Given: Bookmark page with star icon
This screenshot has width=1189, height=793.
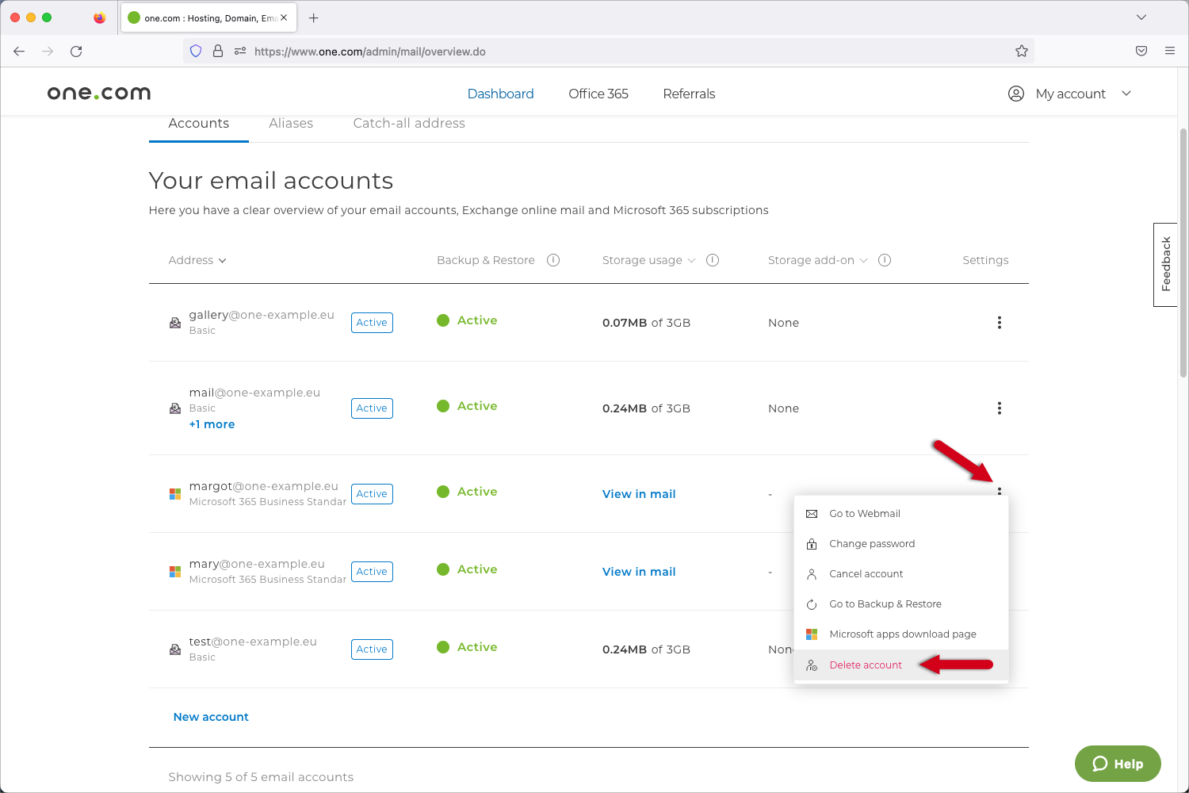Looking at the screenshot, I should point(1021,52).
